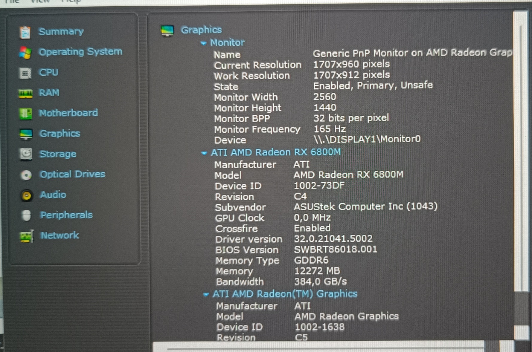Open the RAM memory stick icon
Screen dimensions: 532x352
25,94
